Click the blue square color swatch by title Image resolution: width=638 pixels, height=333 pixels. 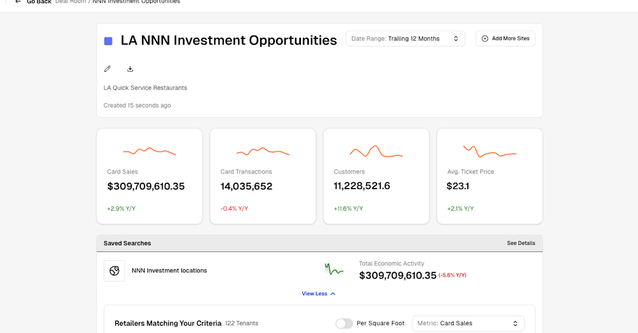108,41
